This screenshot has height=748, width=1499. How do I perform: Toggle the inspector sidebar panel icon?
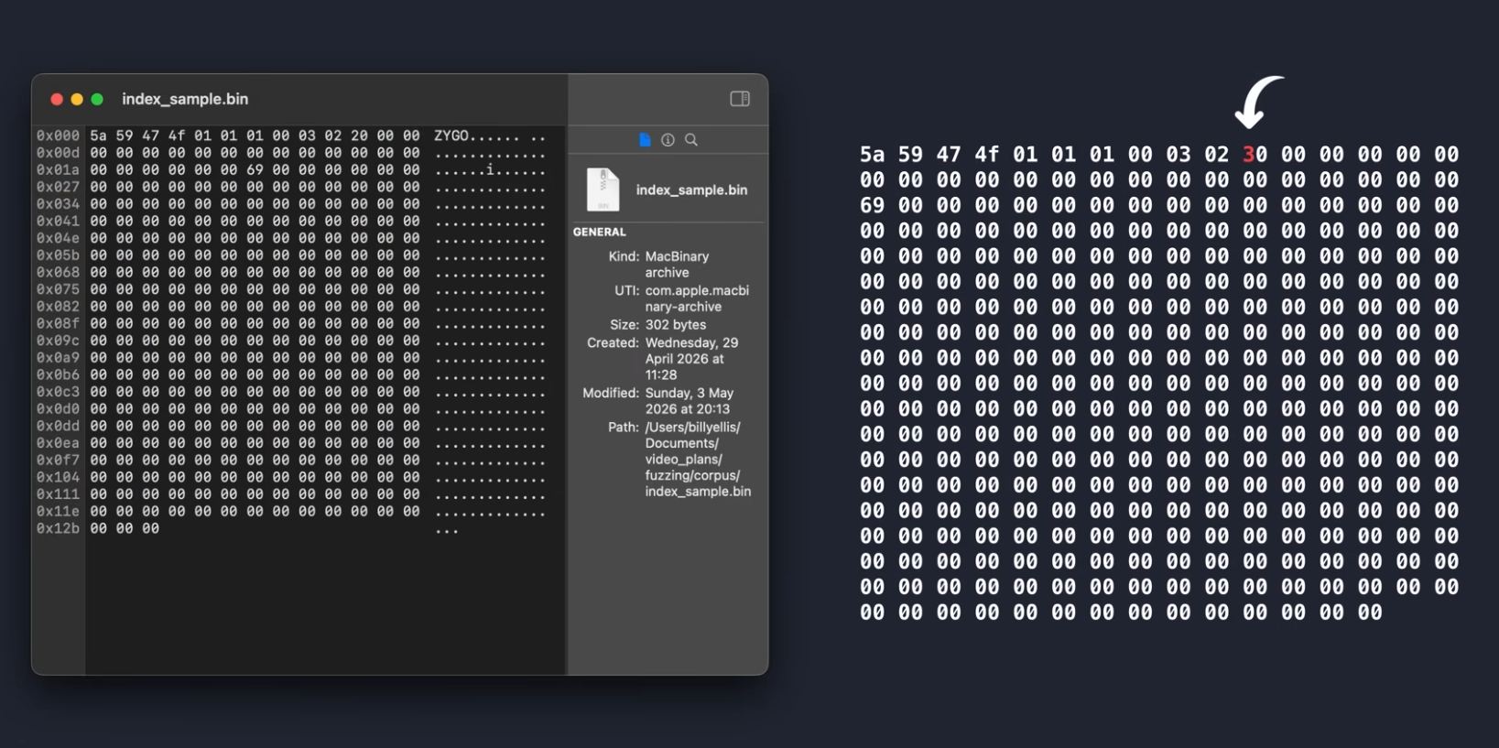[x=740, y=99]
